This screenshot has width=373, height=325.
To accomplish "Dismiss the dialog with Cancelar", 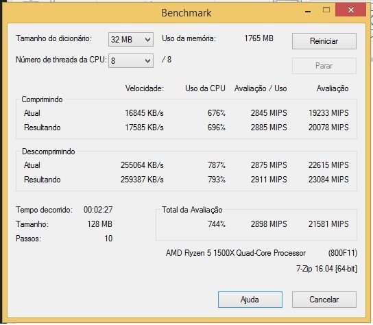I will [x=324, y=300].
